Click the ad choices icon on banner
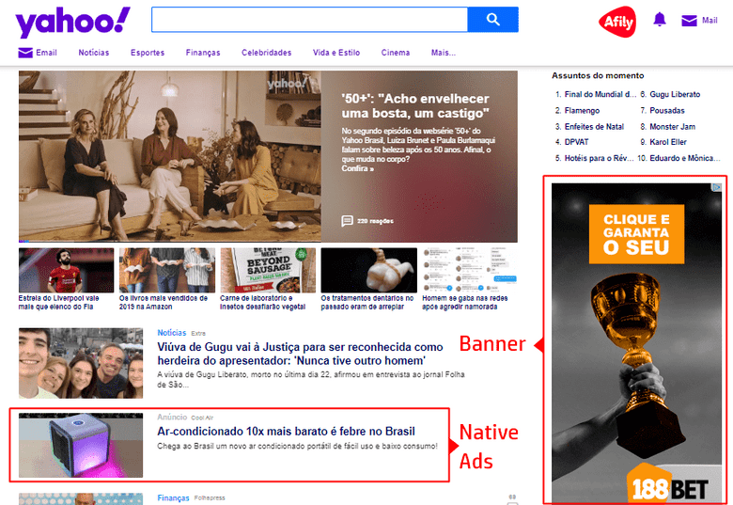 [716, 187]
